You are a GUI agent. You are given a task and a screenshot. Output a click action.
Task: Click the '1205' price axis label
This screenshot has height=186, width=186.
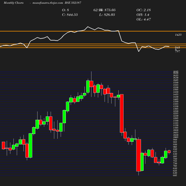tap(176, 118)
